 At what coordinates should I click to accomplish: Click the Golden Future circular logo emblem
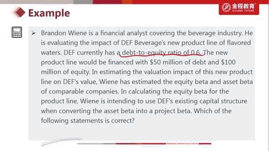click(x=226, y=8)
